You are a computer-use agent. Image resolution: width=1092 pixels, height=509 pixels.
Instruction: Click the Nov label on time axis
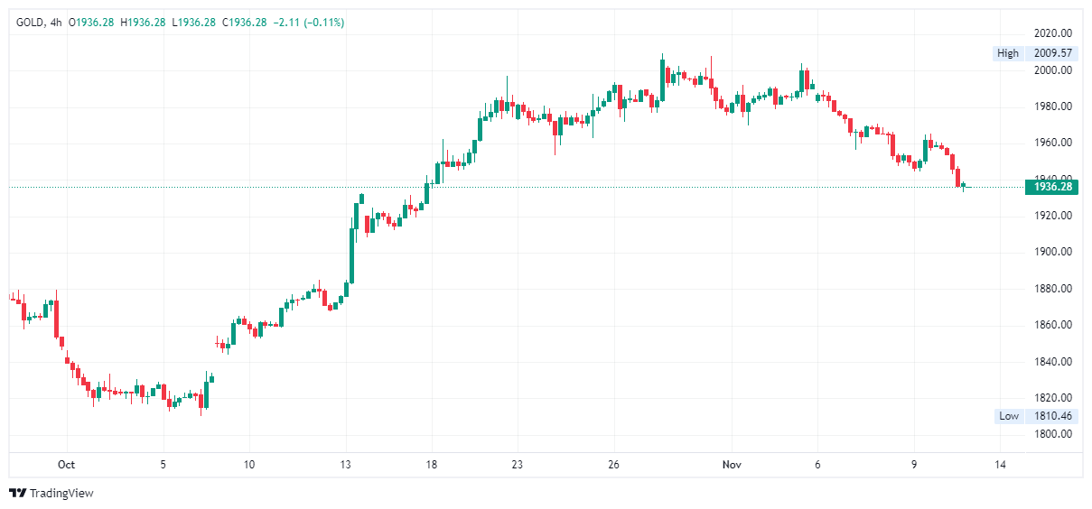click(733, 465)
